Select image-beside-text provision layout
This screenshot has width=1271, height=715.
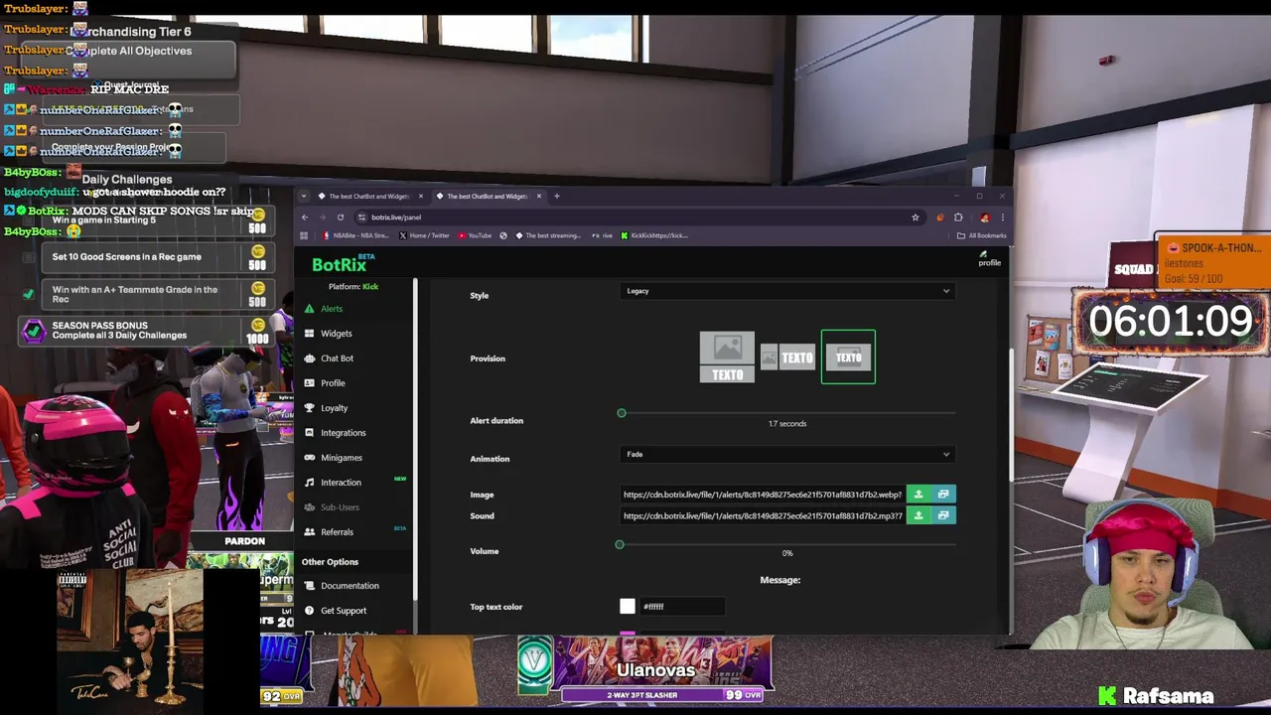787,357
